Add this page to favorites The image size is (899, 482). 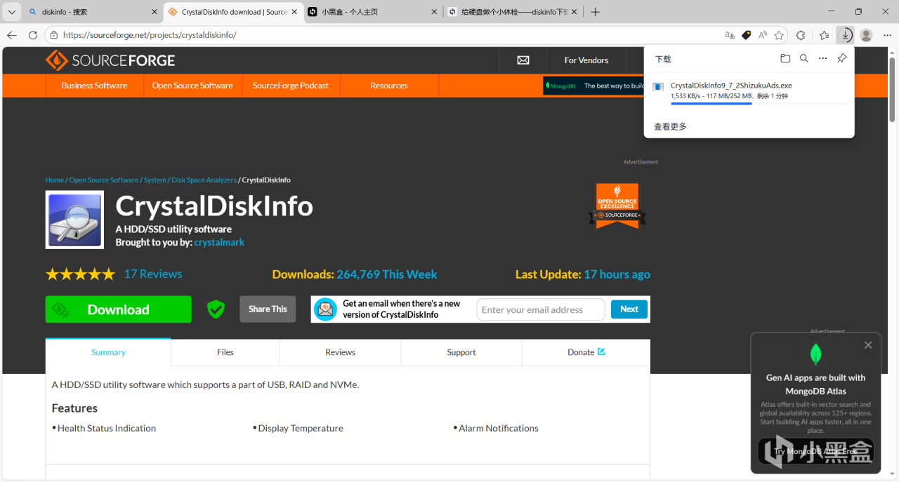pos(779,35)
